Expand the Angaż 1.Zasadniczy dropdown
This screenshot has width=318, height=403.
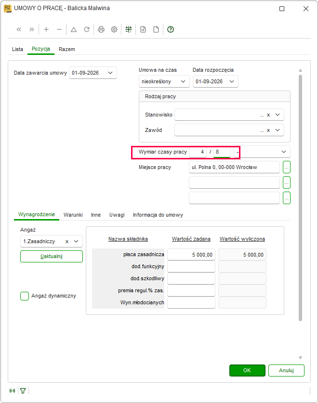(76, 241)
